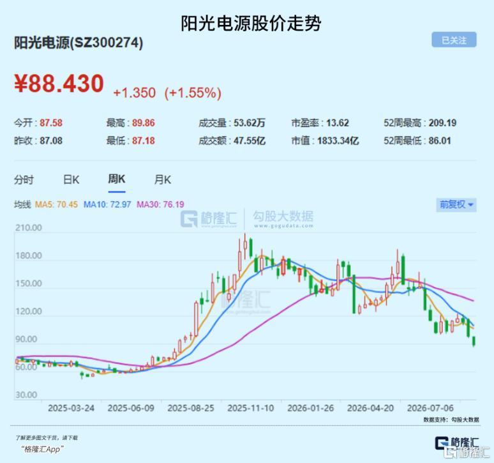Screen dimensions: 494x463
Task: Click the MA5: 70.45 indicator label
Action: (x=56, y=204)
